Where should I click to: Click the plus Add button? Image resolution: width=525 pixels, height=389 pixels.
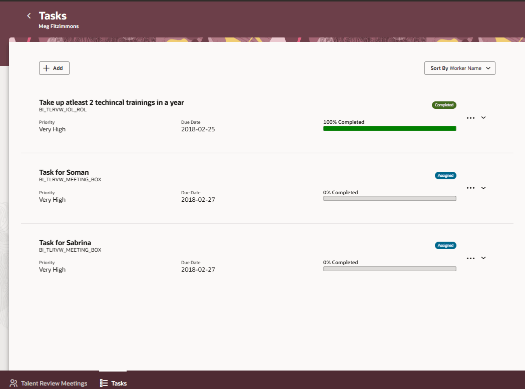click(54, 68)
